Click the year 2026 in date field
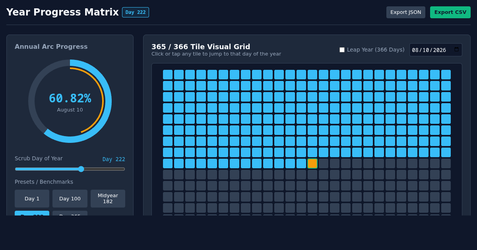The image size is (477, 250). [440, 50]
